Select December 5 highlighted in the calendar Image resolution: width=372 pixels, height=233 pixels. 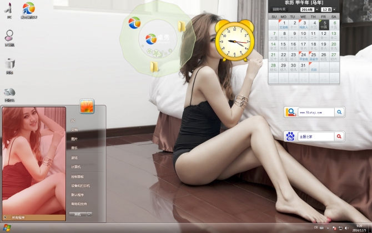point(324,24)
